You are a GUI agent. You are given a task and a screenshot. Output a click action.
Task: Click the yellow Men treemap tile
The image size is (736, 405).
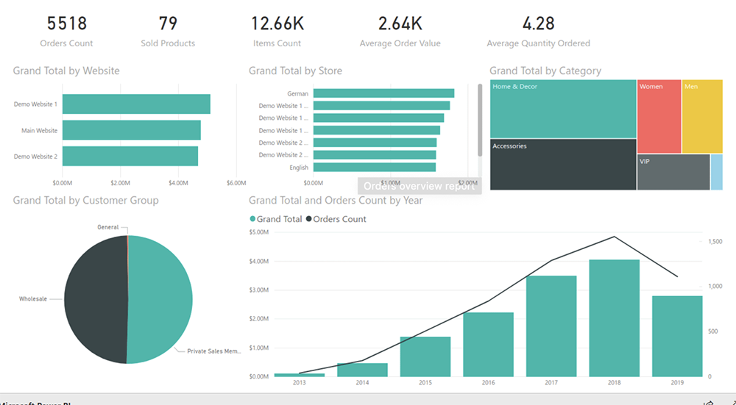[702, 116]
